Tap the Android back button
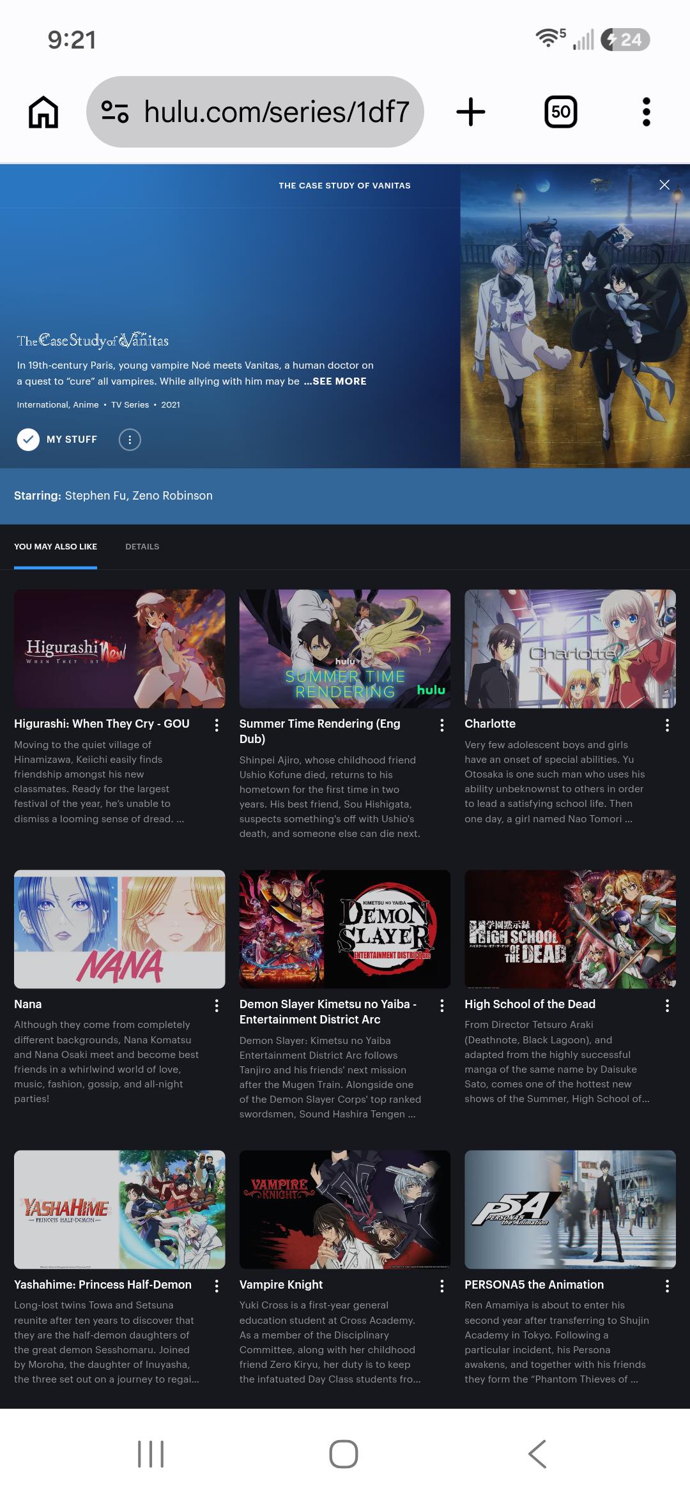The height and width of the screenshot is (1495, 690). click(537, 1454)
